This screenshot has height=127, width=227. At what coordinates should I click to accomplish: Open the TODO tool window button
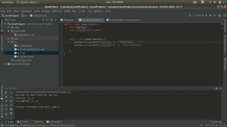tap(23, 122)
